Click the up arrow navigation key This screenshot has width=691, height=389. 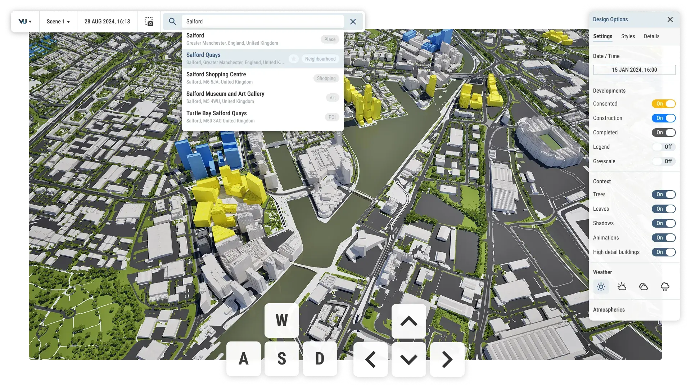pyautogui.click(x=409, y=321)
